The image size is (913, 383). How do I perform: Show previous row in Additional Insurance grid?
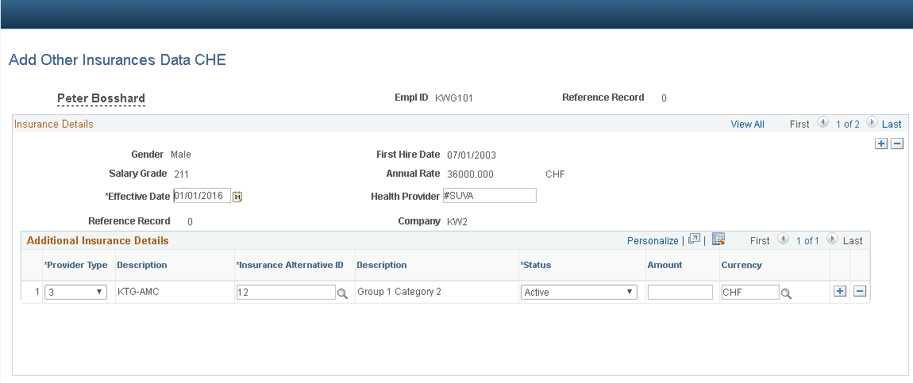point(783,239)
